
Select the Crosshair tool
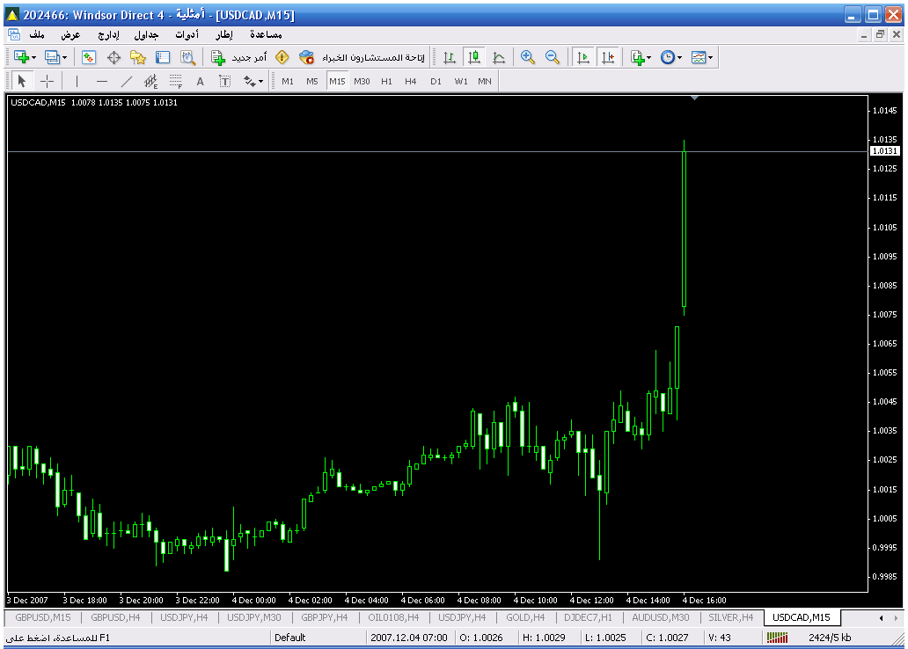point(48,81)
